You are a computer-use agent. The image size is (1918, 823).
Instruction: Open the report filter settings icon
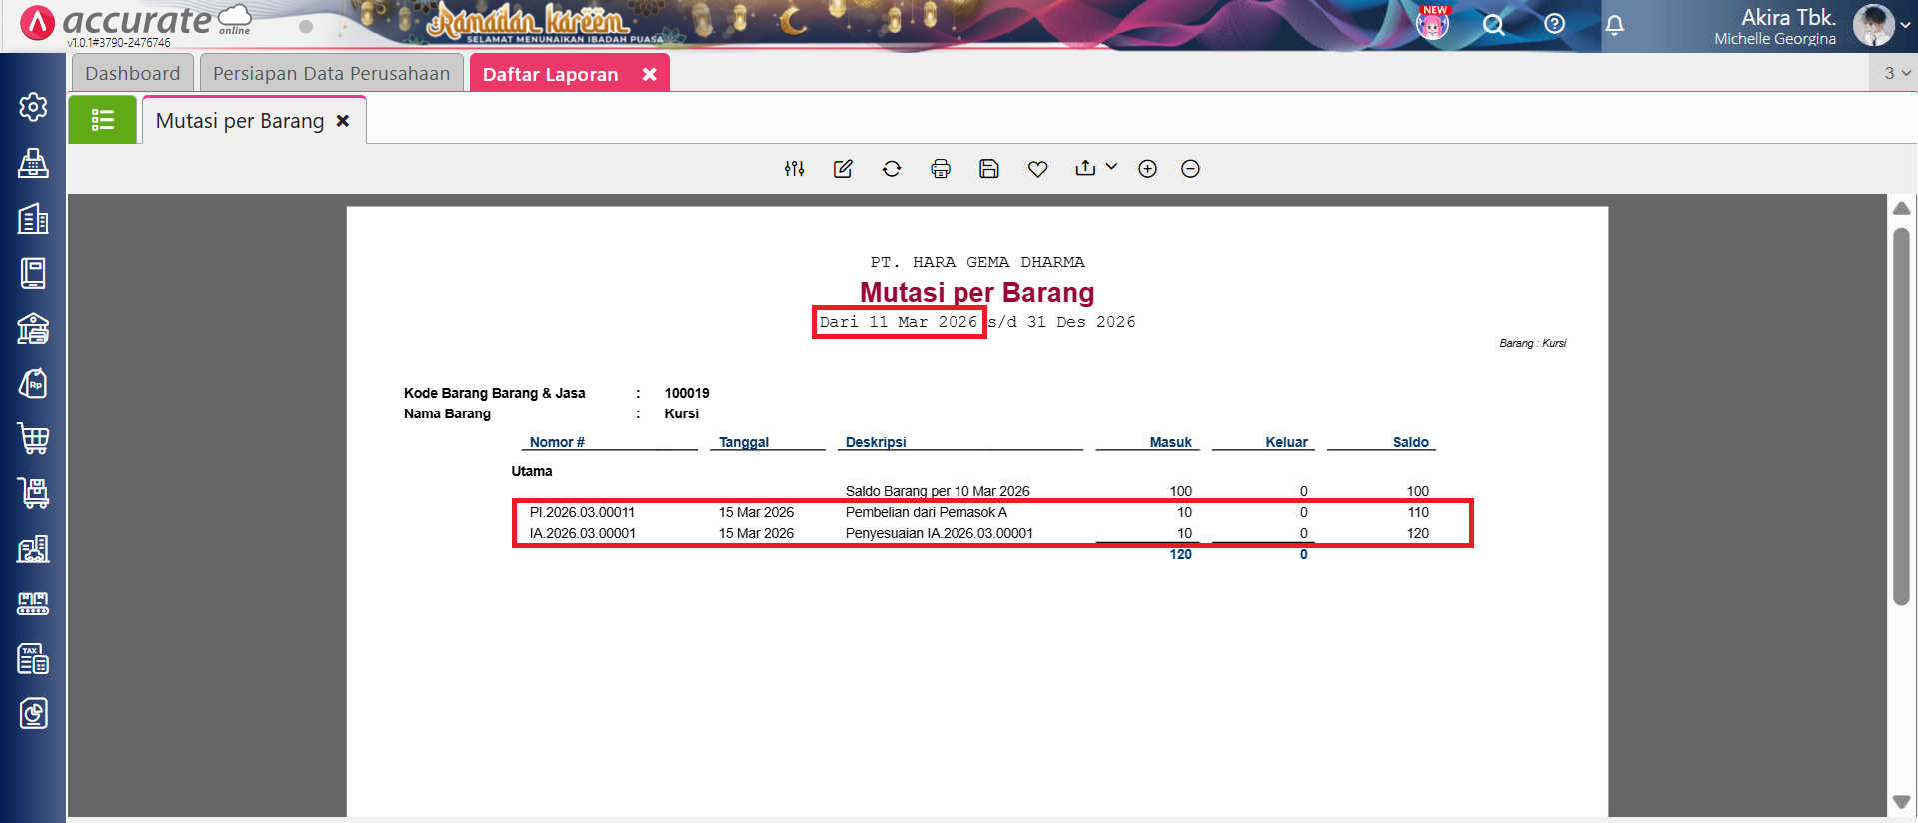click(x=794, y=169)
